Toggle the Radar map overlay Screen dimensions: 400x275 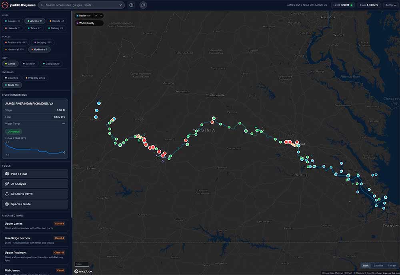[x=83, y=16]
